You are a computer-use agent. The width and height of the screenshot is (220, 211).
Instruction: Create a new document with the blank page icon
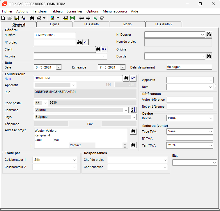click(x=3, y=18)
